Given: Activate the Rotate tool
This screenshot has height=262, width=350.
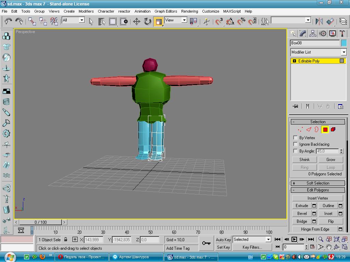Looking at the screenshot, I should point(148,21).
